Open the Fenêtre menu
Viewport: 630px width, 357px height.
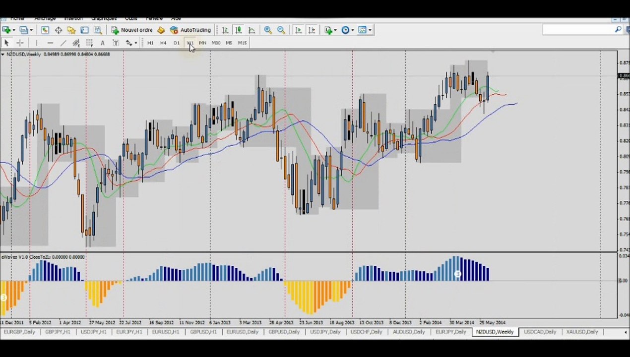tap(154, 19)
